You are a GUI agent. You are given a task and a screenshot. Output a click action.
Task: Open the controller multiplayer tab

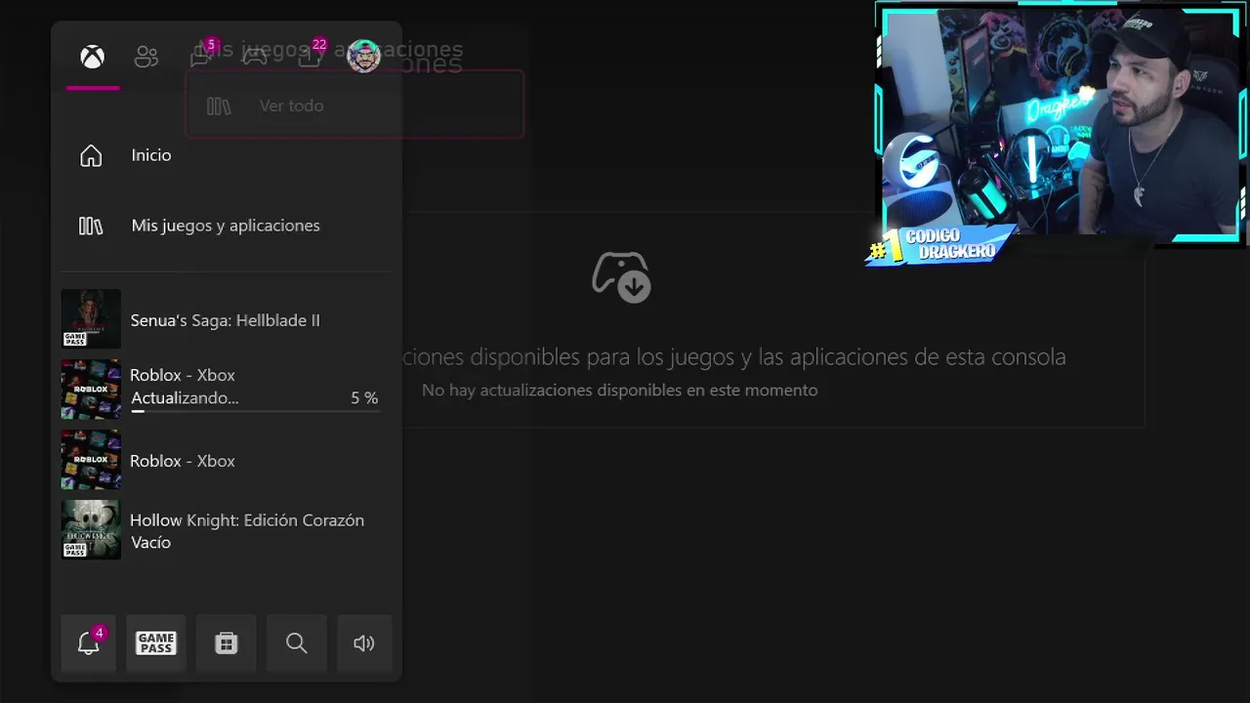point(255,56)
